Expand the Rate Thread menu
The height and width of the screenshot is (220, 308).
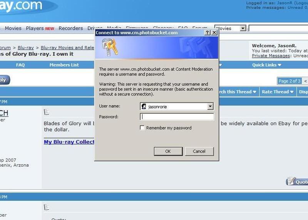click(278, 92)
